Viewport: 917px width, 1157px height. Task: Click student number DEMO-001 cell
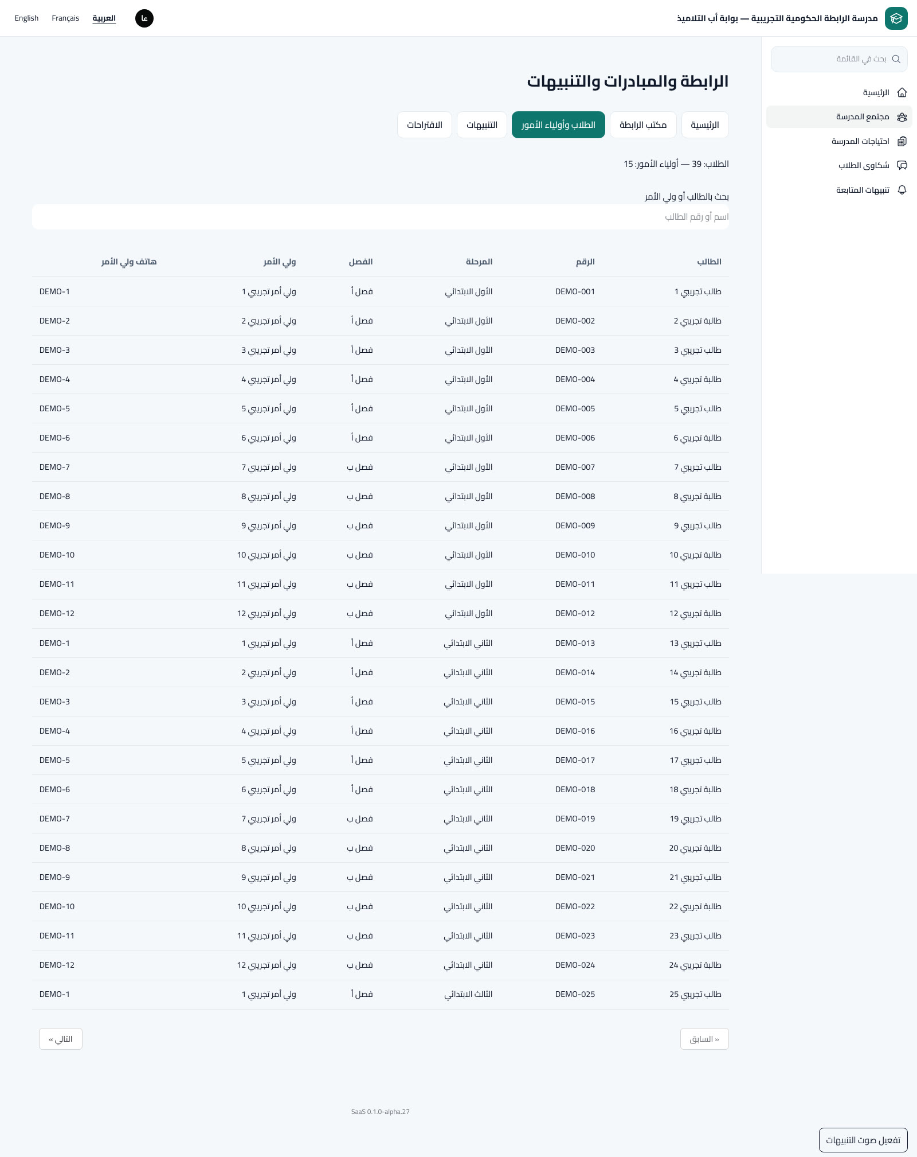point(575,291)
